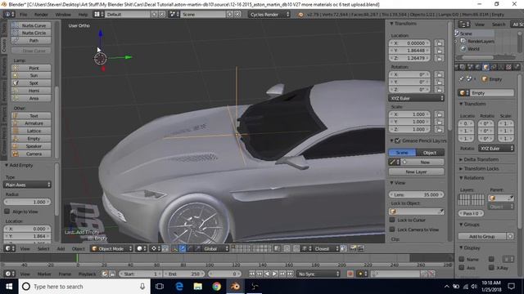This screenshot has height=294, width=524.
Task: Adjust the Radius value field
Action: pyautogui.click(x=27, y=202)
